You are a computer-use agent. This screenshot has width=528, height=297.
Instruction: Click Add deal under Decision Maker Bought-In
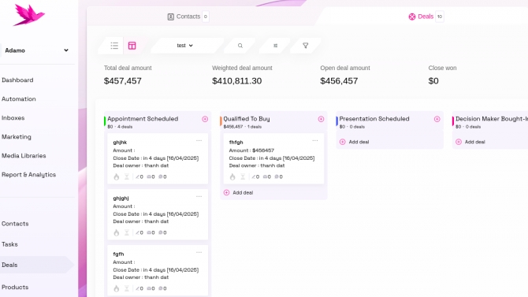(470, 142)
